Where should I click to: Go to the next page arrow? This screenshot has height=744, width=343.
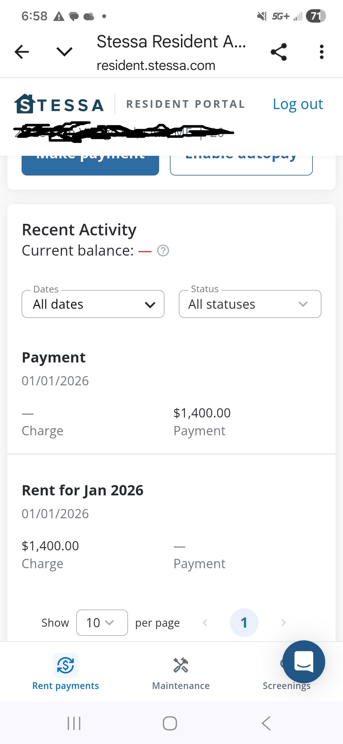click(283, 623)
